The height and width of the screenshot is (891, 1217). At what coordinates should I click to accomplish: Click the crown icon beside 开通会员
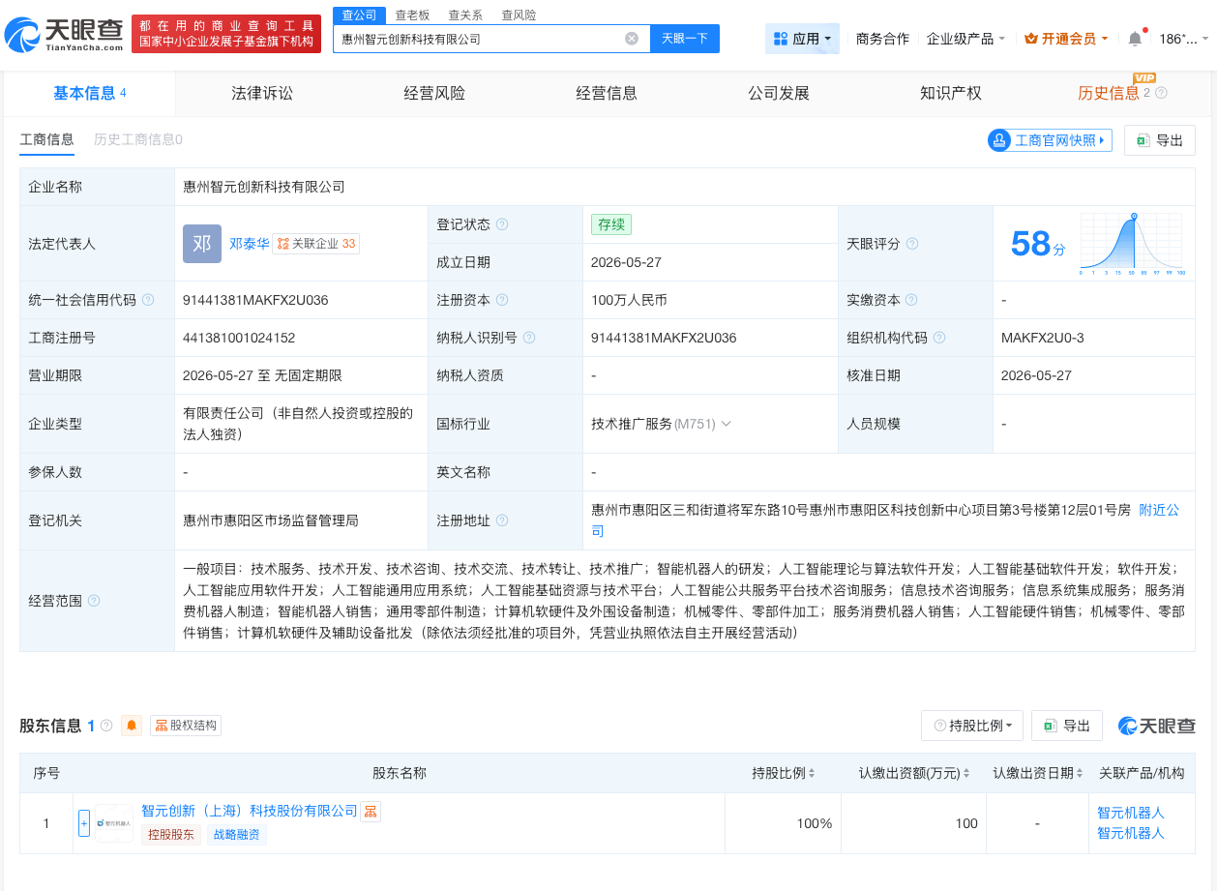(1030, 39)
